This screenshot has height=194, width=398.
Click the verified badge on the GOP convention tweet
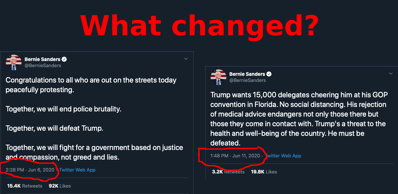pos(269,74)
